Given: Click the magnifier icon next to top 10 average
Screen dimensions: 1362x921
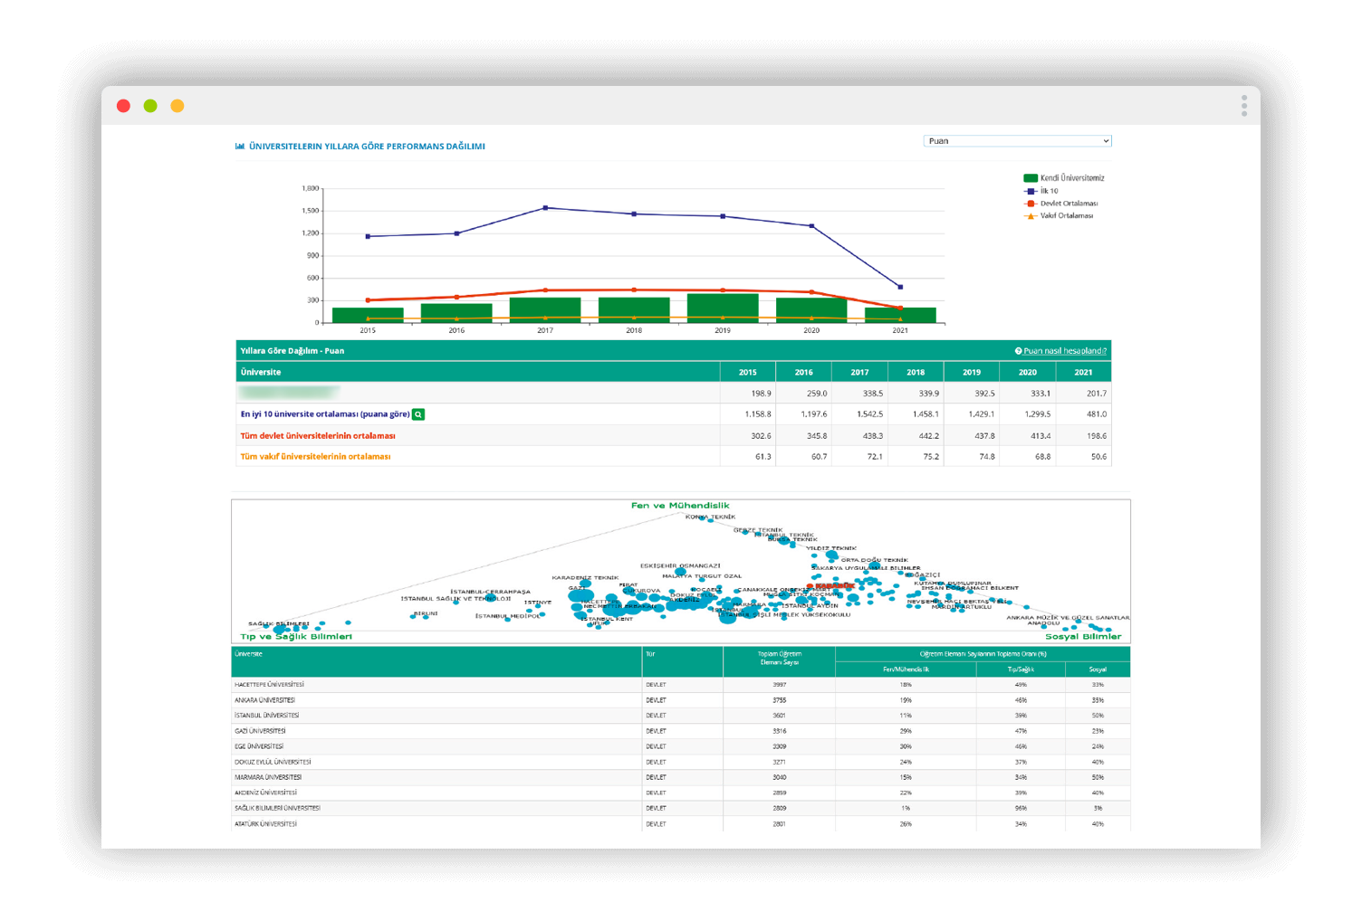Looking at the screenshot, I should (418, 414).
